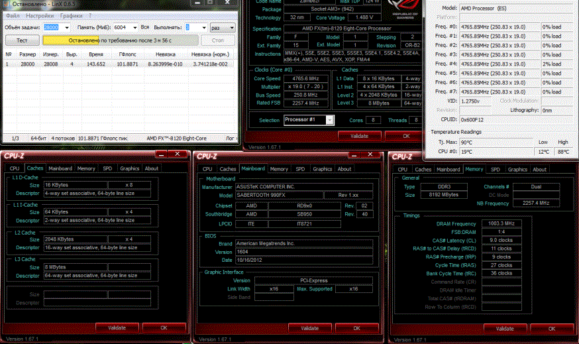Click '101.8871 ГФлопс пик' in the status bar

click(102, 138)
